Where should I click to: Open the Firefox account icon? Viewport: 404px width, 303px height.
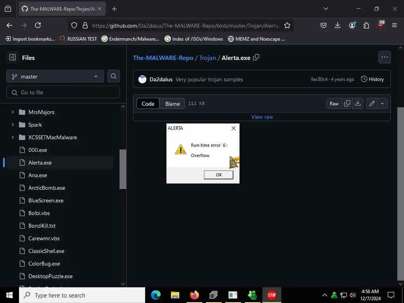pos(352,25)
